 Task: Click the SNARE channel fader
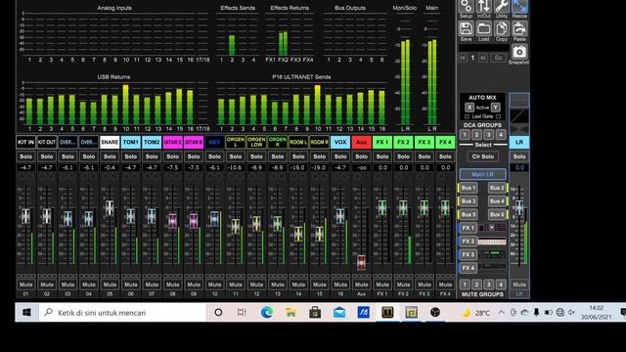pos(110,208)
